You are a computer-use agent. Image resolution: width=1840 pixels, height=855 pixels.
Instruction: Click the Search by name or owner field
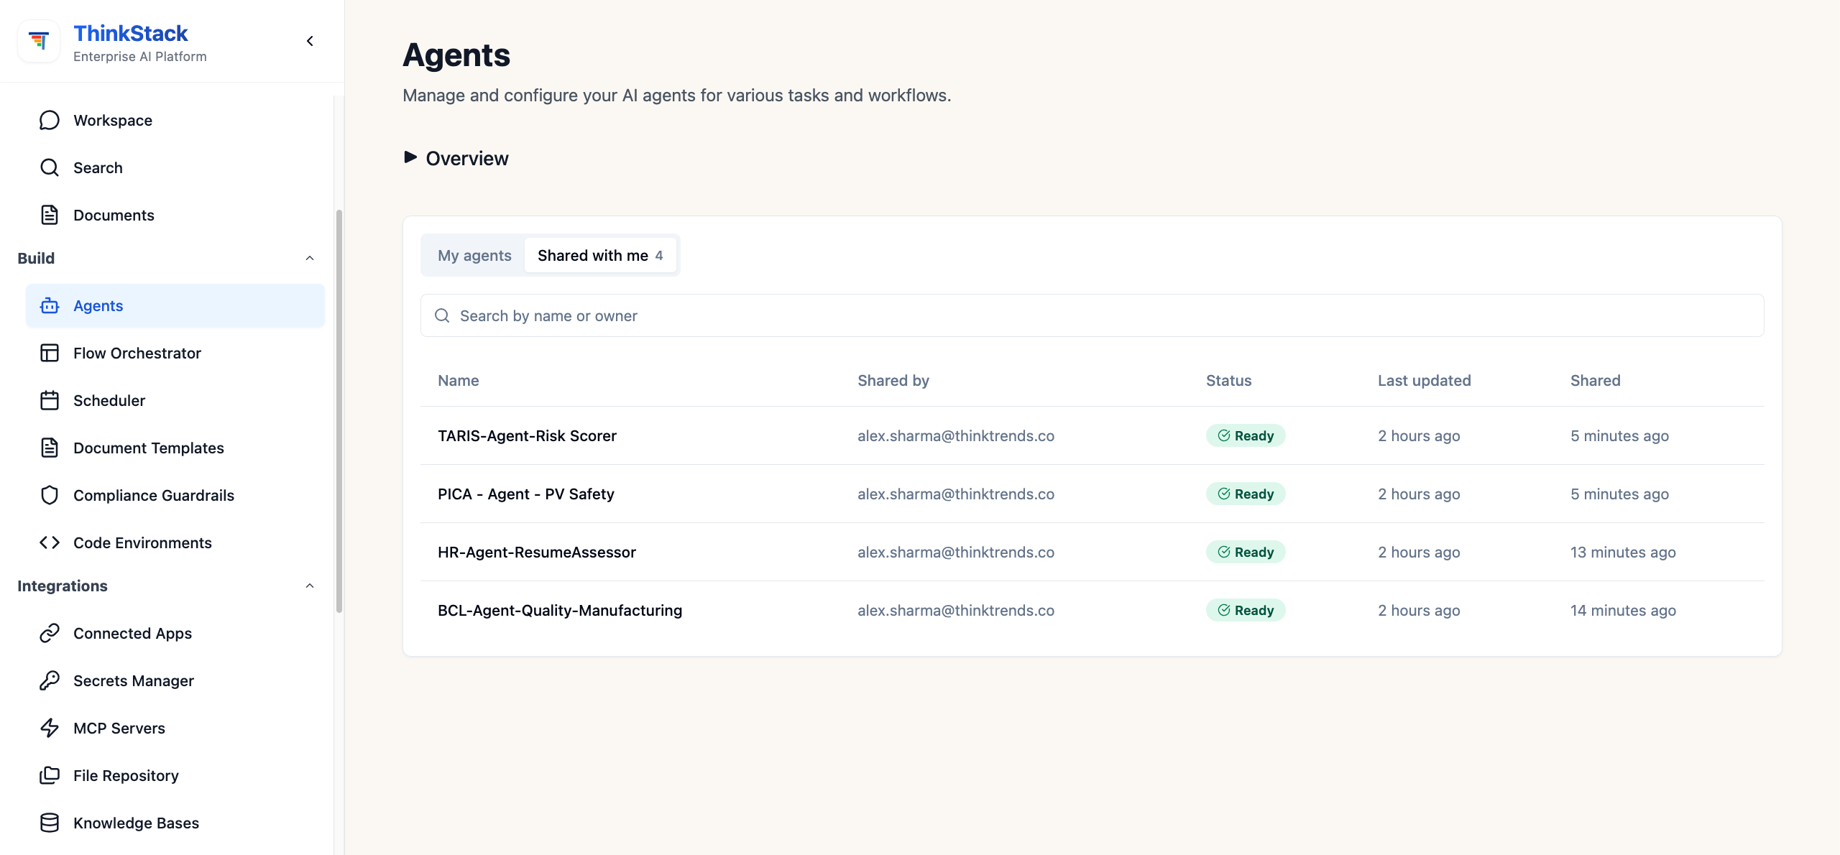click(x=1092, y=315)
